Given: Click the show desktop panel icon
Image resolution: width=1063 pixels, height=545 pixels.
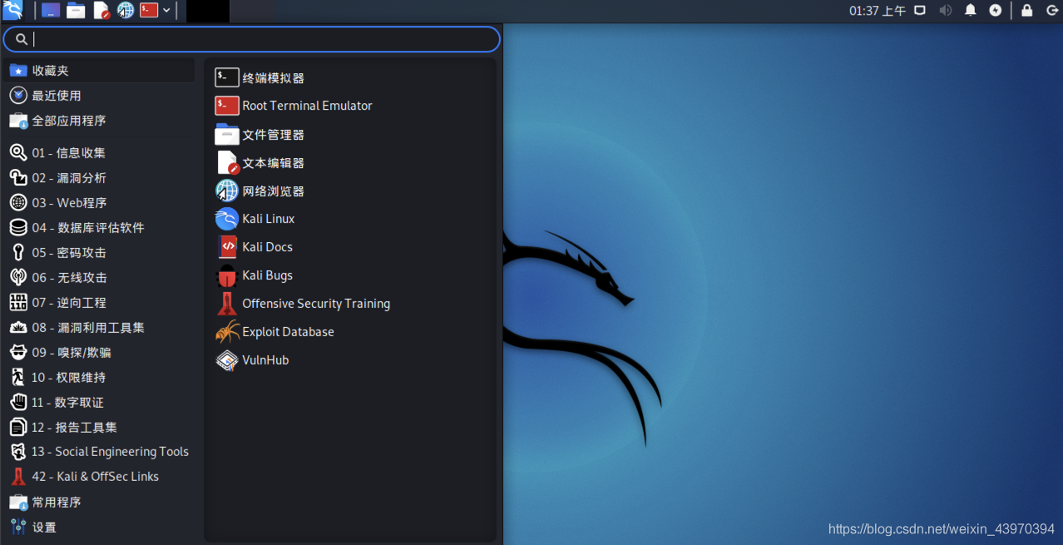Looking at the screenshot, I should [51, 11].
